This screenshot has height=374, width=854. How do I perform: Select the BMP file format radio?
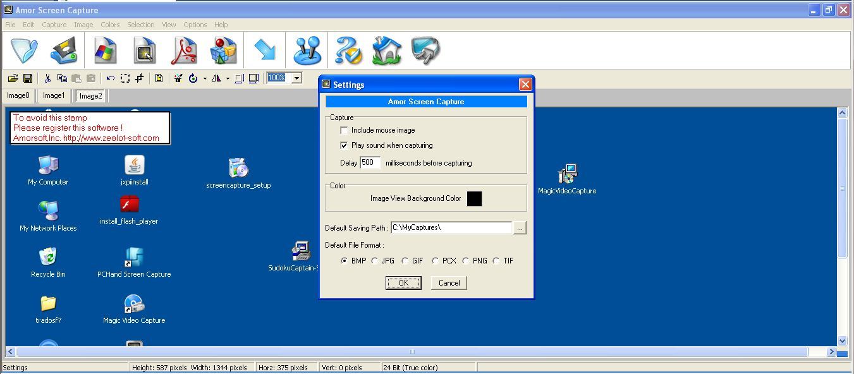(344, 261)
